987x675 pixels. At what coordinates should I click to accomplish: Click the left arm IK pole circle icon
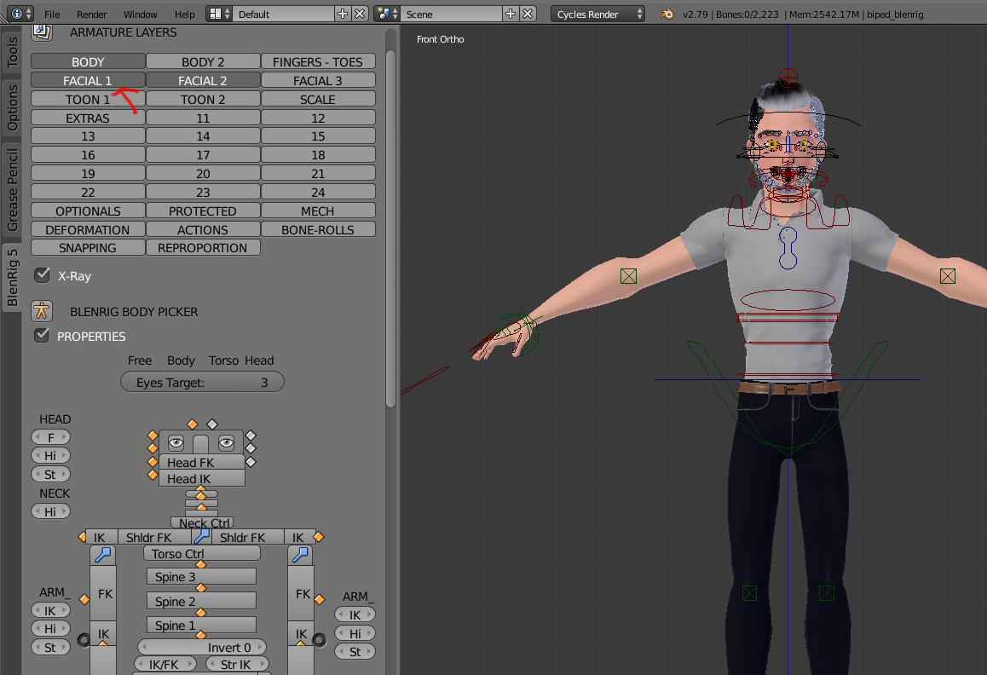[x=84, y=640]
